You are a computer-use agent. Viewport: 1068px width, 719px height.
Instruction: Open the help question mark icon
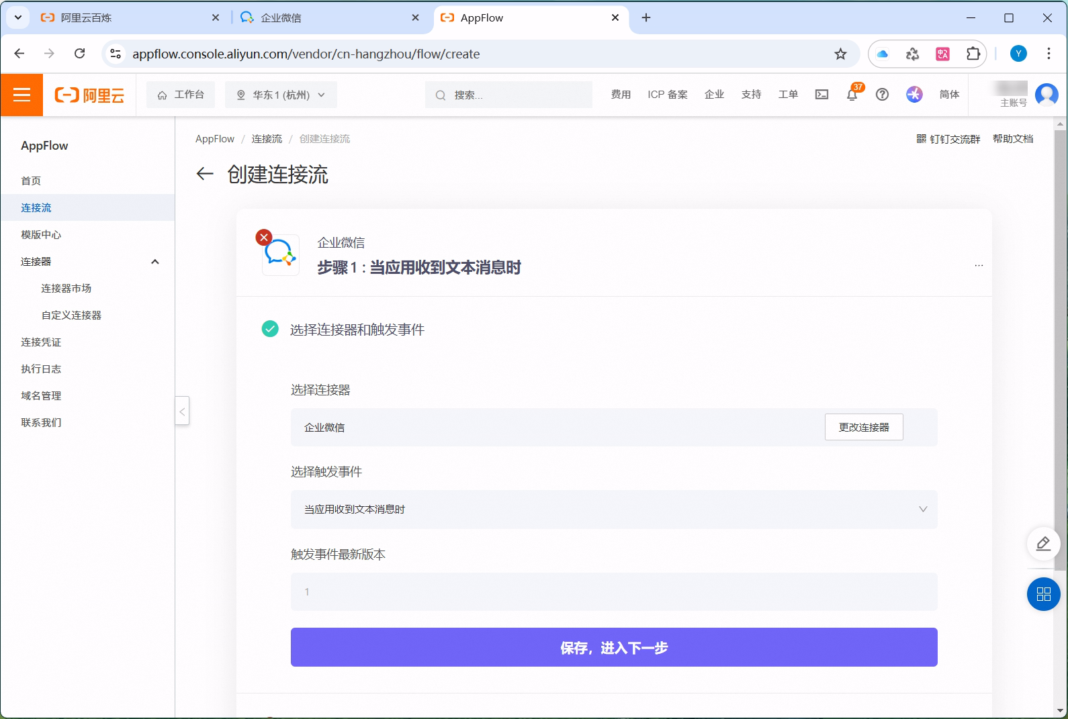883,95
